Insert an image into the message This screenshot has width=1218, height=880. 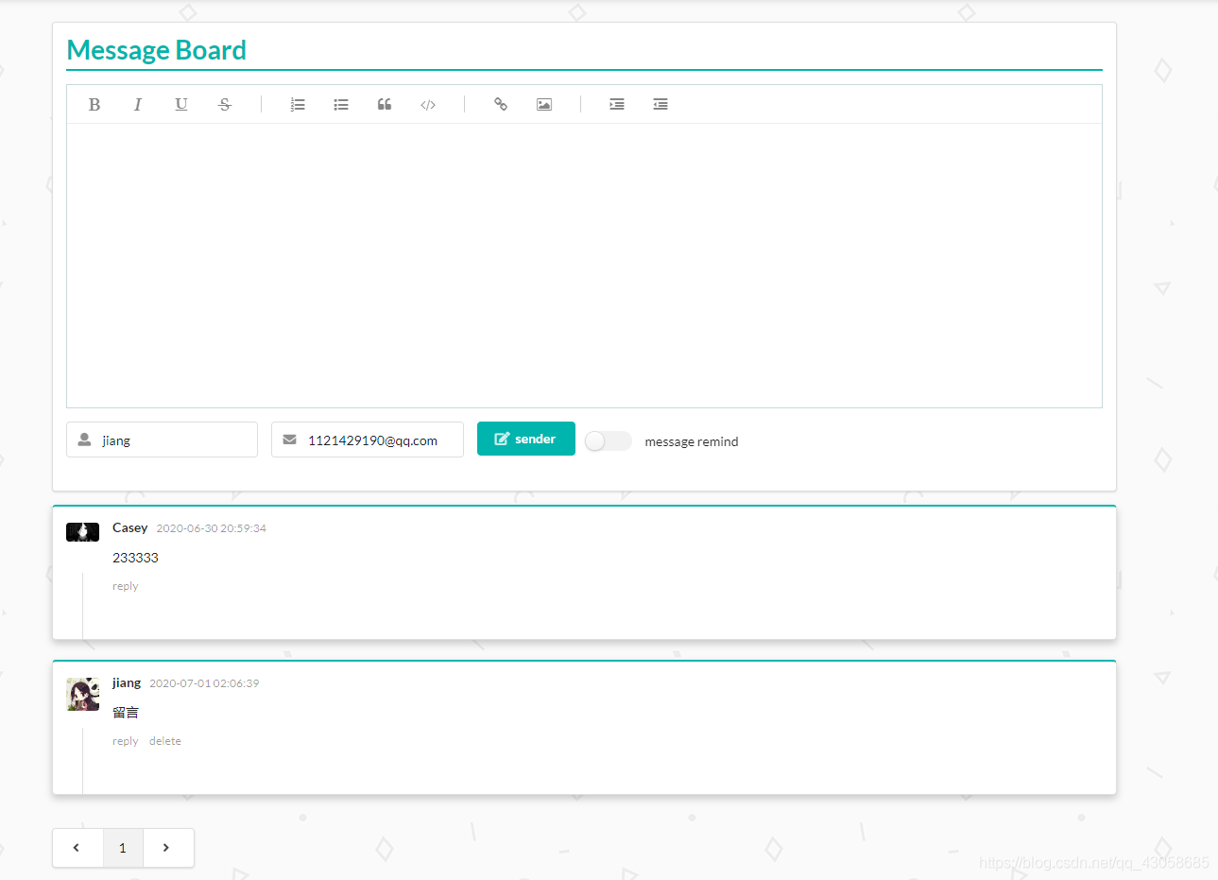coord(544,105)
